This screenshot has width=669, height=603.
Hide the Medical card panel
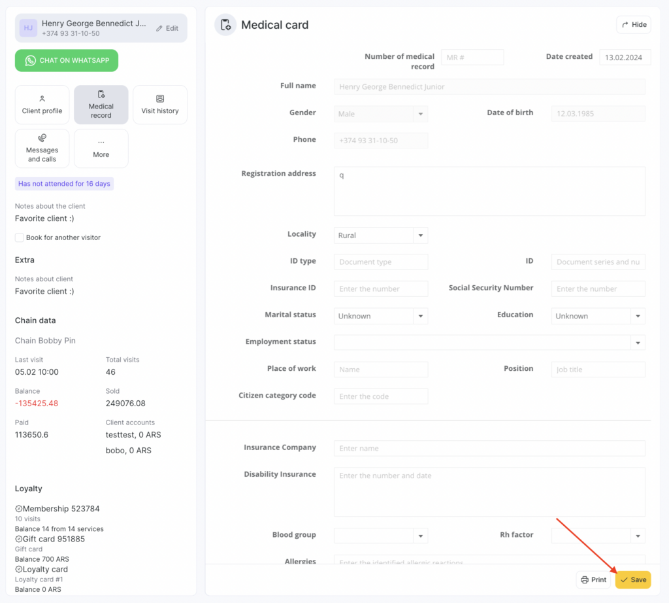[x=633, y=25]
